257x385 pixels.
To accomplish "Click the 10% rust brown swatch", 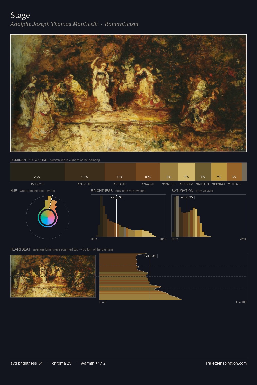I will (148, 172).
